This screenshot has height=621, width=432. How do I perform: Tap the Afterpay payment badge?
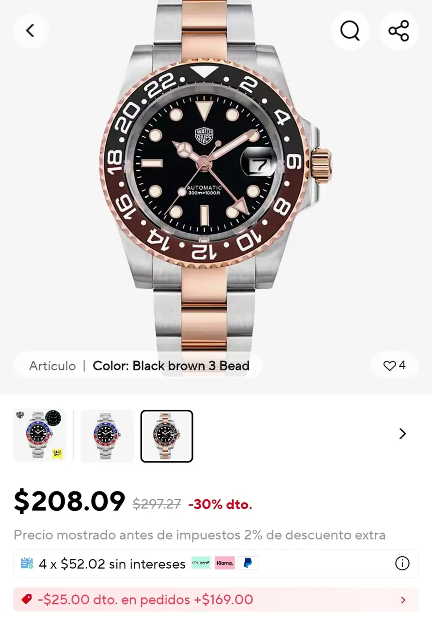tap(201, 563)
